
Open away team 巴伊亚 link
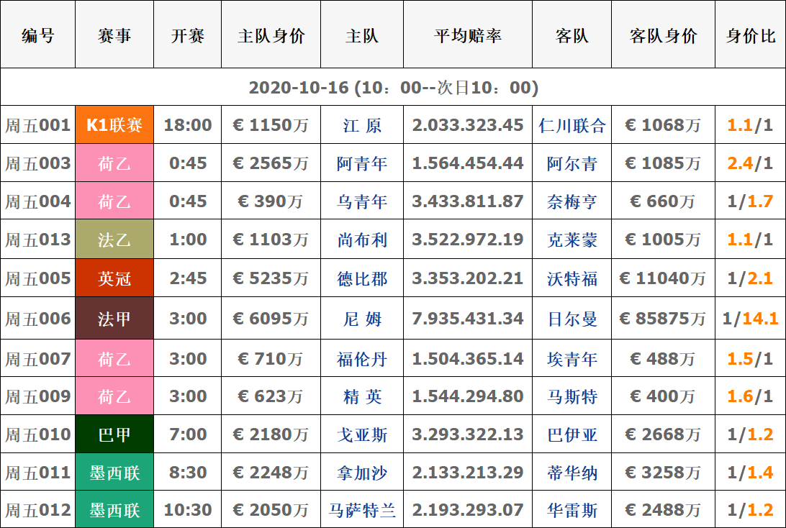pos(572,434)
